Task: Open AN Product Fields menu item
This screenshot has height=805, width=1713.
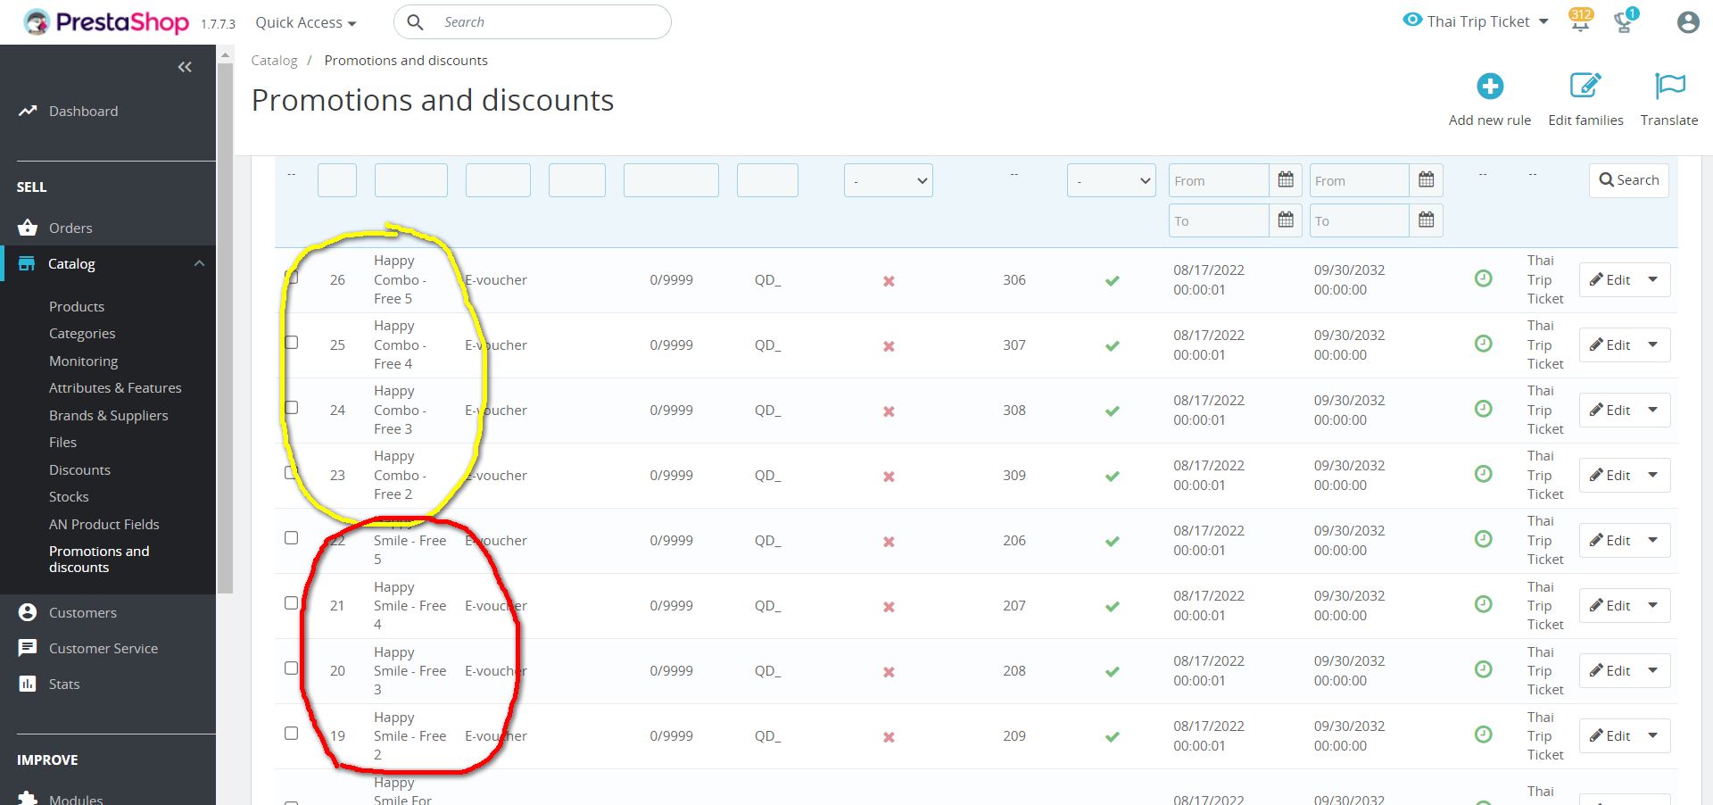Action: [103, 524]
